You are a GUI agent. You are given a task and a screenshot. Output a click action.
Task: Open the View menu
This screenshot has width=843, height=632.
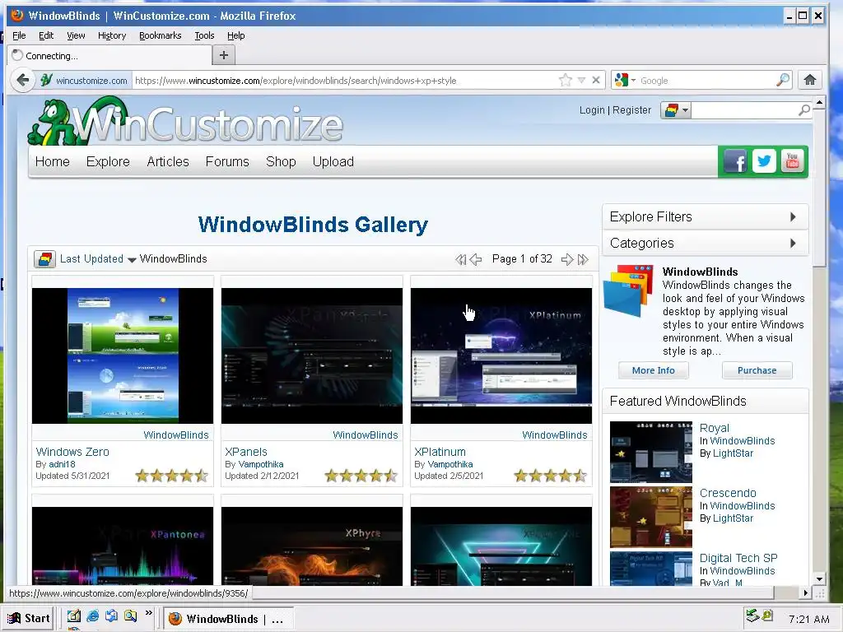(x=76, y=35)
